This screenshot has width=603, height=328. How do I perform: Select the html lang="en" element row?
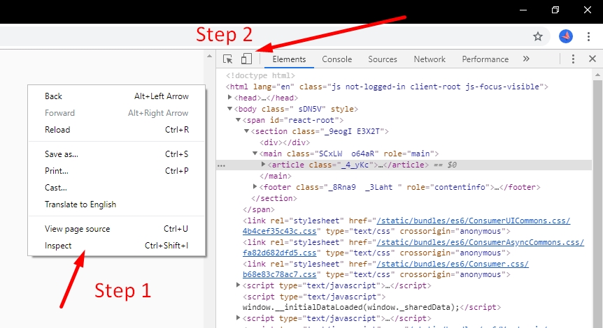387,87
